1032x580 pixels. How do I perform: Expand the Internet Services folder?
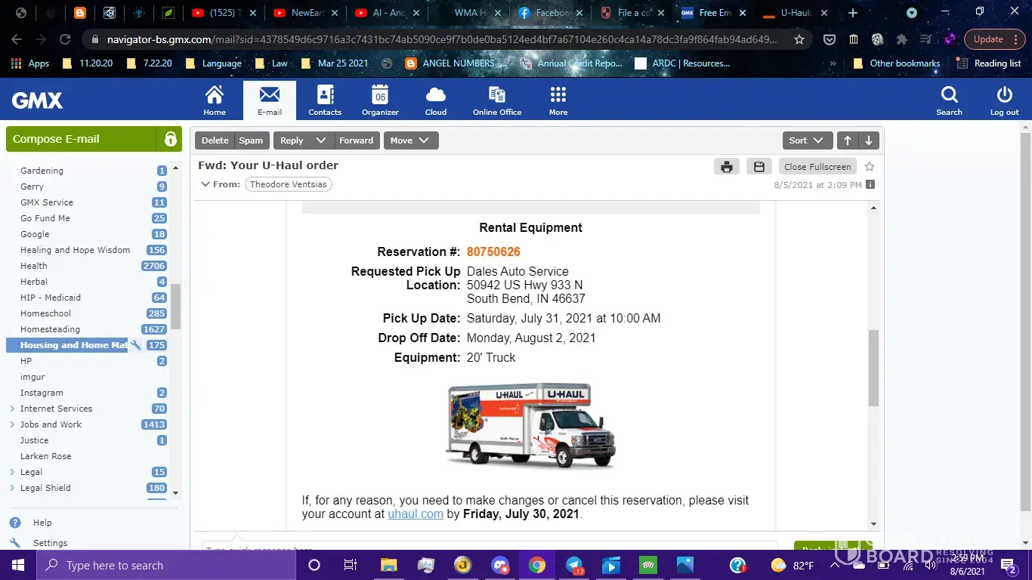(12, 409)
